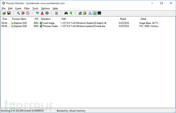Open the Options menu
The height and width of the screenshot is (113, 176).
click(x=45, y=8)
